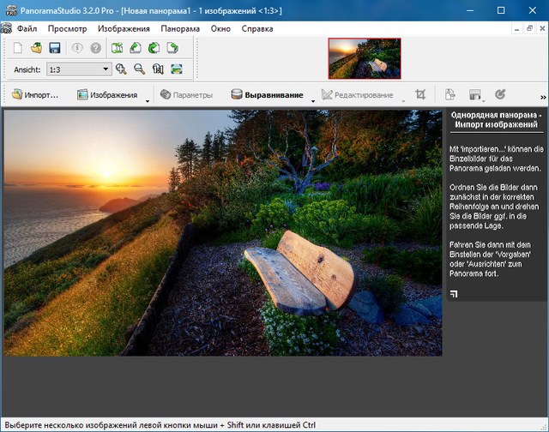Show hidden toolbar items via overflow chevron
The image size is (549, 432).
click(542, 97)
